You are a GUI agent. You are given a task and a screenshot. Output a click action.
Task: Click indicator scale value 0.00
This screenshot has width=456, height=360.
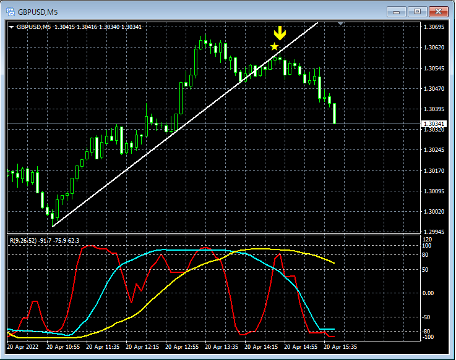(428, 293)
